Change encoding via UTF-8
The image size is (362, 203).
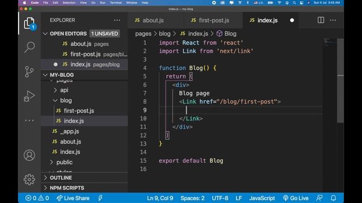pyautogui.click(x=220, y=198)
